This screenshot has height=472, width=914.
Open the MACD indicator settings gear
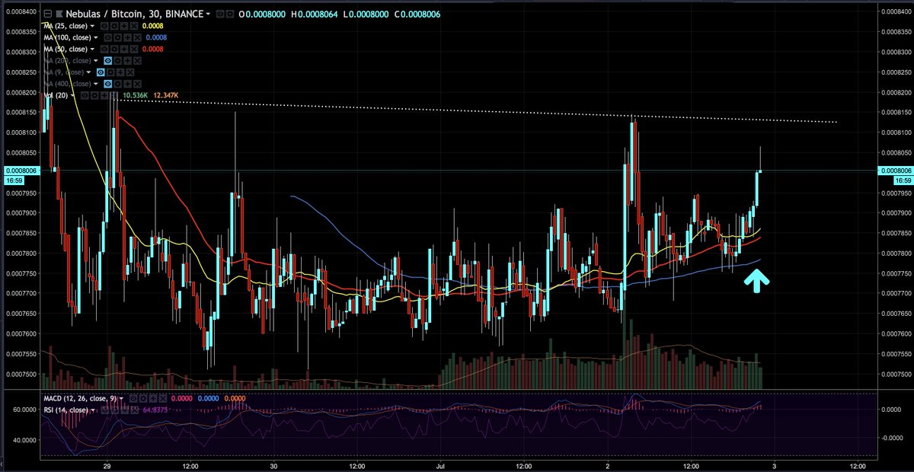click(143, 397)
